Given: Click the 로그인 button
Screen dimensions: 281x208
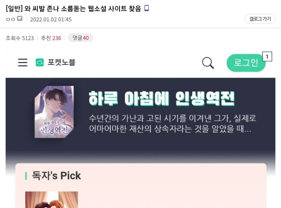Looking at the screenshot, I should tap(246, 63).
